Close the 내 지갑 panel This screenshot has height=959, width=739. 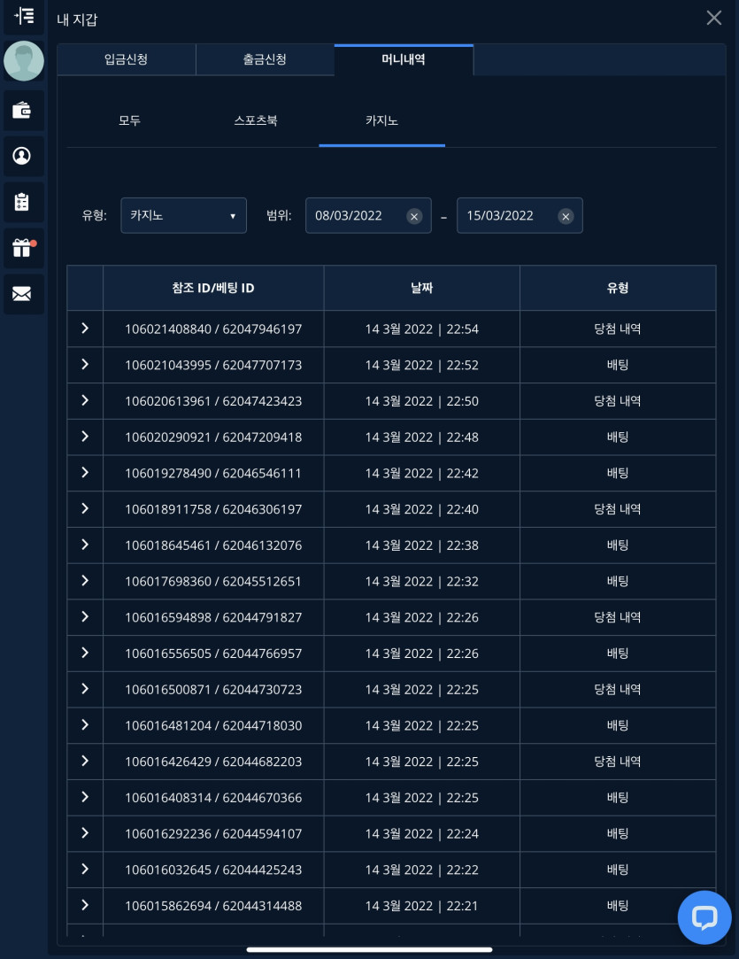pos(714,18)
